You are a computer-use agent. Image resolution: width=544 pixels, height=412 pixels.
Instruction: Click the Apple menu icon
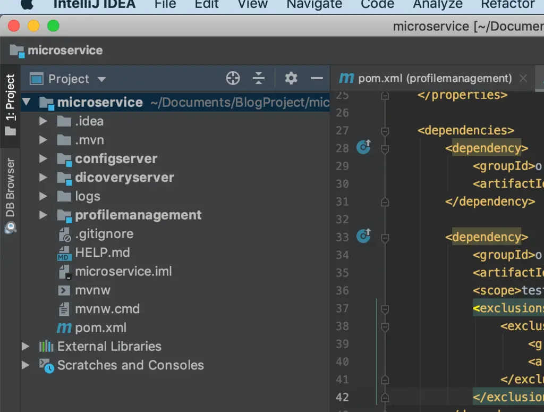(27, 4)
